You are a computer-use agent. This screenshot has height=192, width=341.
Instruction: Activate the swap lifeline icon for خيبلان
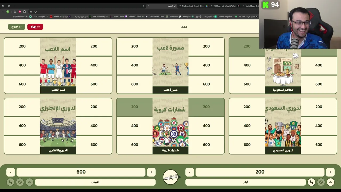pyautogui.click(x=10, y=182)
